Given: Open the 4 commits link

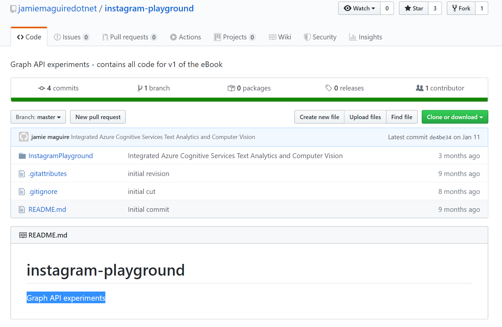Looking at the screenshot, I should tap(59, 88).
